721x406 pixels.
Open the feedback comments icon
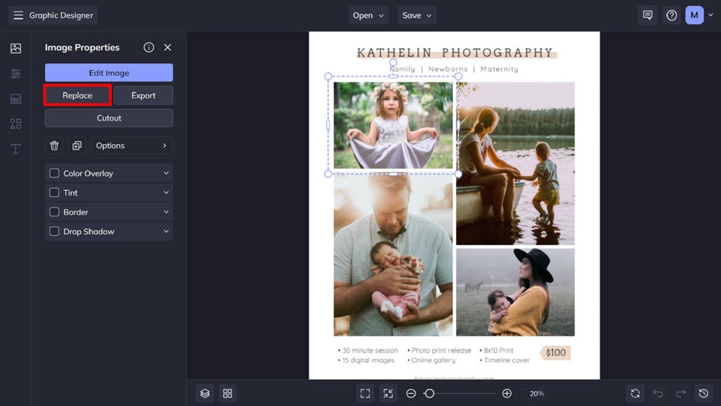(x=648, y=15)
